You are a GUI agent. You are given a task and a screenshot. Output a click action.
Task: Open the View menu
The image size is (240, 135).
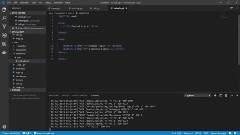(34, 3)
